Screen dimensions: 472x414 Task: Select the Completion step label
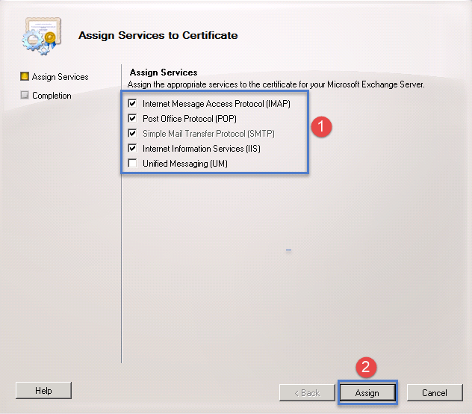click(x=52, y=96)
